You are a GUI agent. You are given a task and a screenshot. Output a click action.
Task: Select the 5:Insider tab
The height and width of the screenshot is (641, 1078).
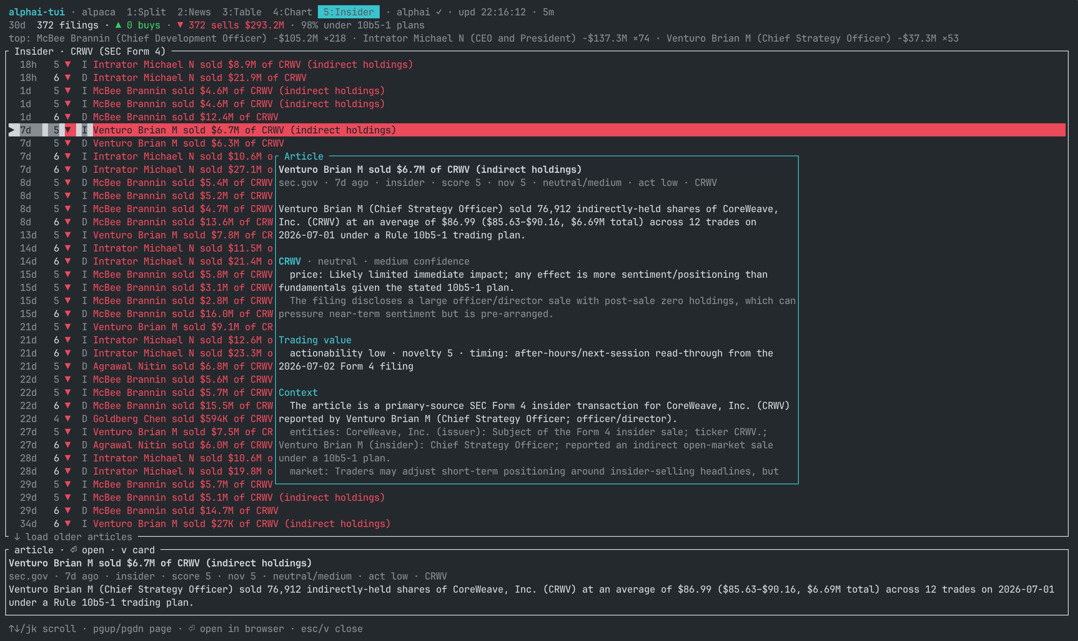349,12
